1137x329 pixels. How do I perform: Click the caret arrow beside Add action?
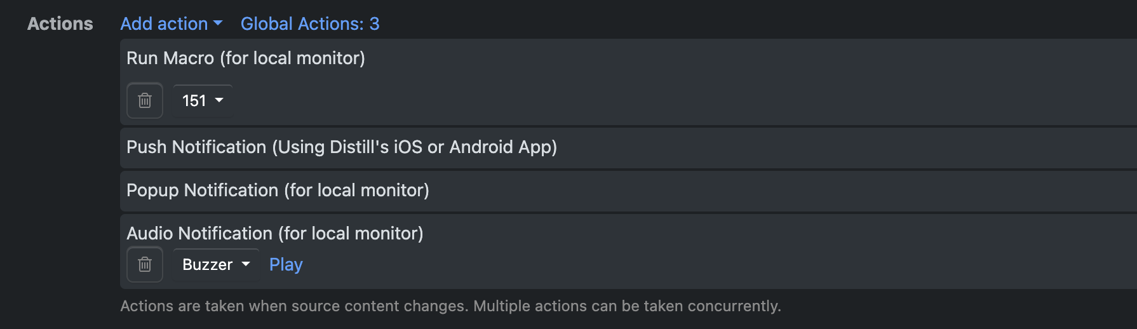218,23
